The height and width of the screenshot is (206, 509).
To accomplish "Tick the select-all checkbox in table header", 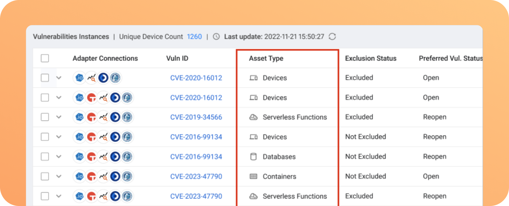I will (x=45, y=58).
